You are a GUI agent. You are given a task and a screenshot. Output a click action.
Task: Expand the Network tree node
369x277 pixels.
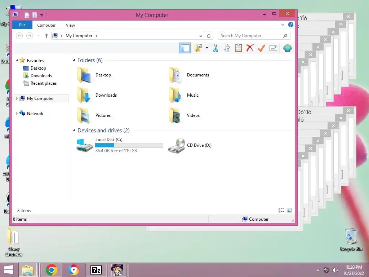(17, 113)
